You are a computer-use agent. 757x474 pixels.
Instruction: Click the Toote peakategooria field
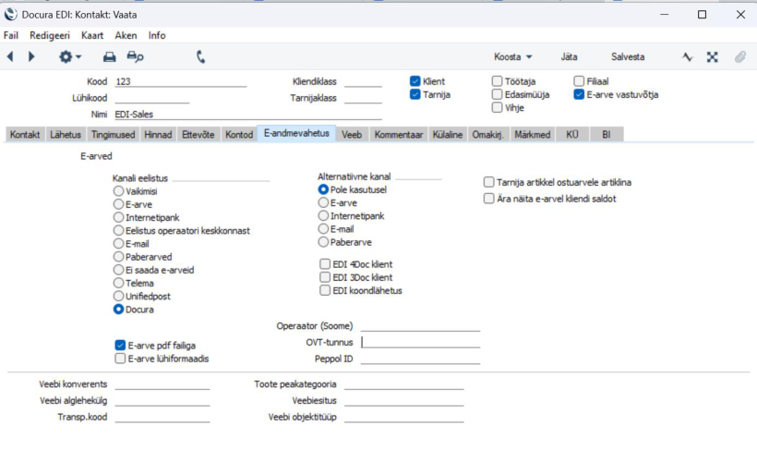coord(403,384)
